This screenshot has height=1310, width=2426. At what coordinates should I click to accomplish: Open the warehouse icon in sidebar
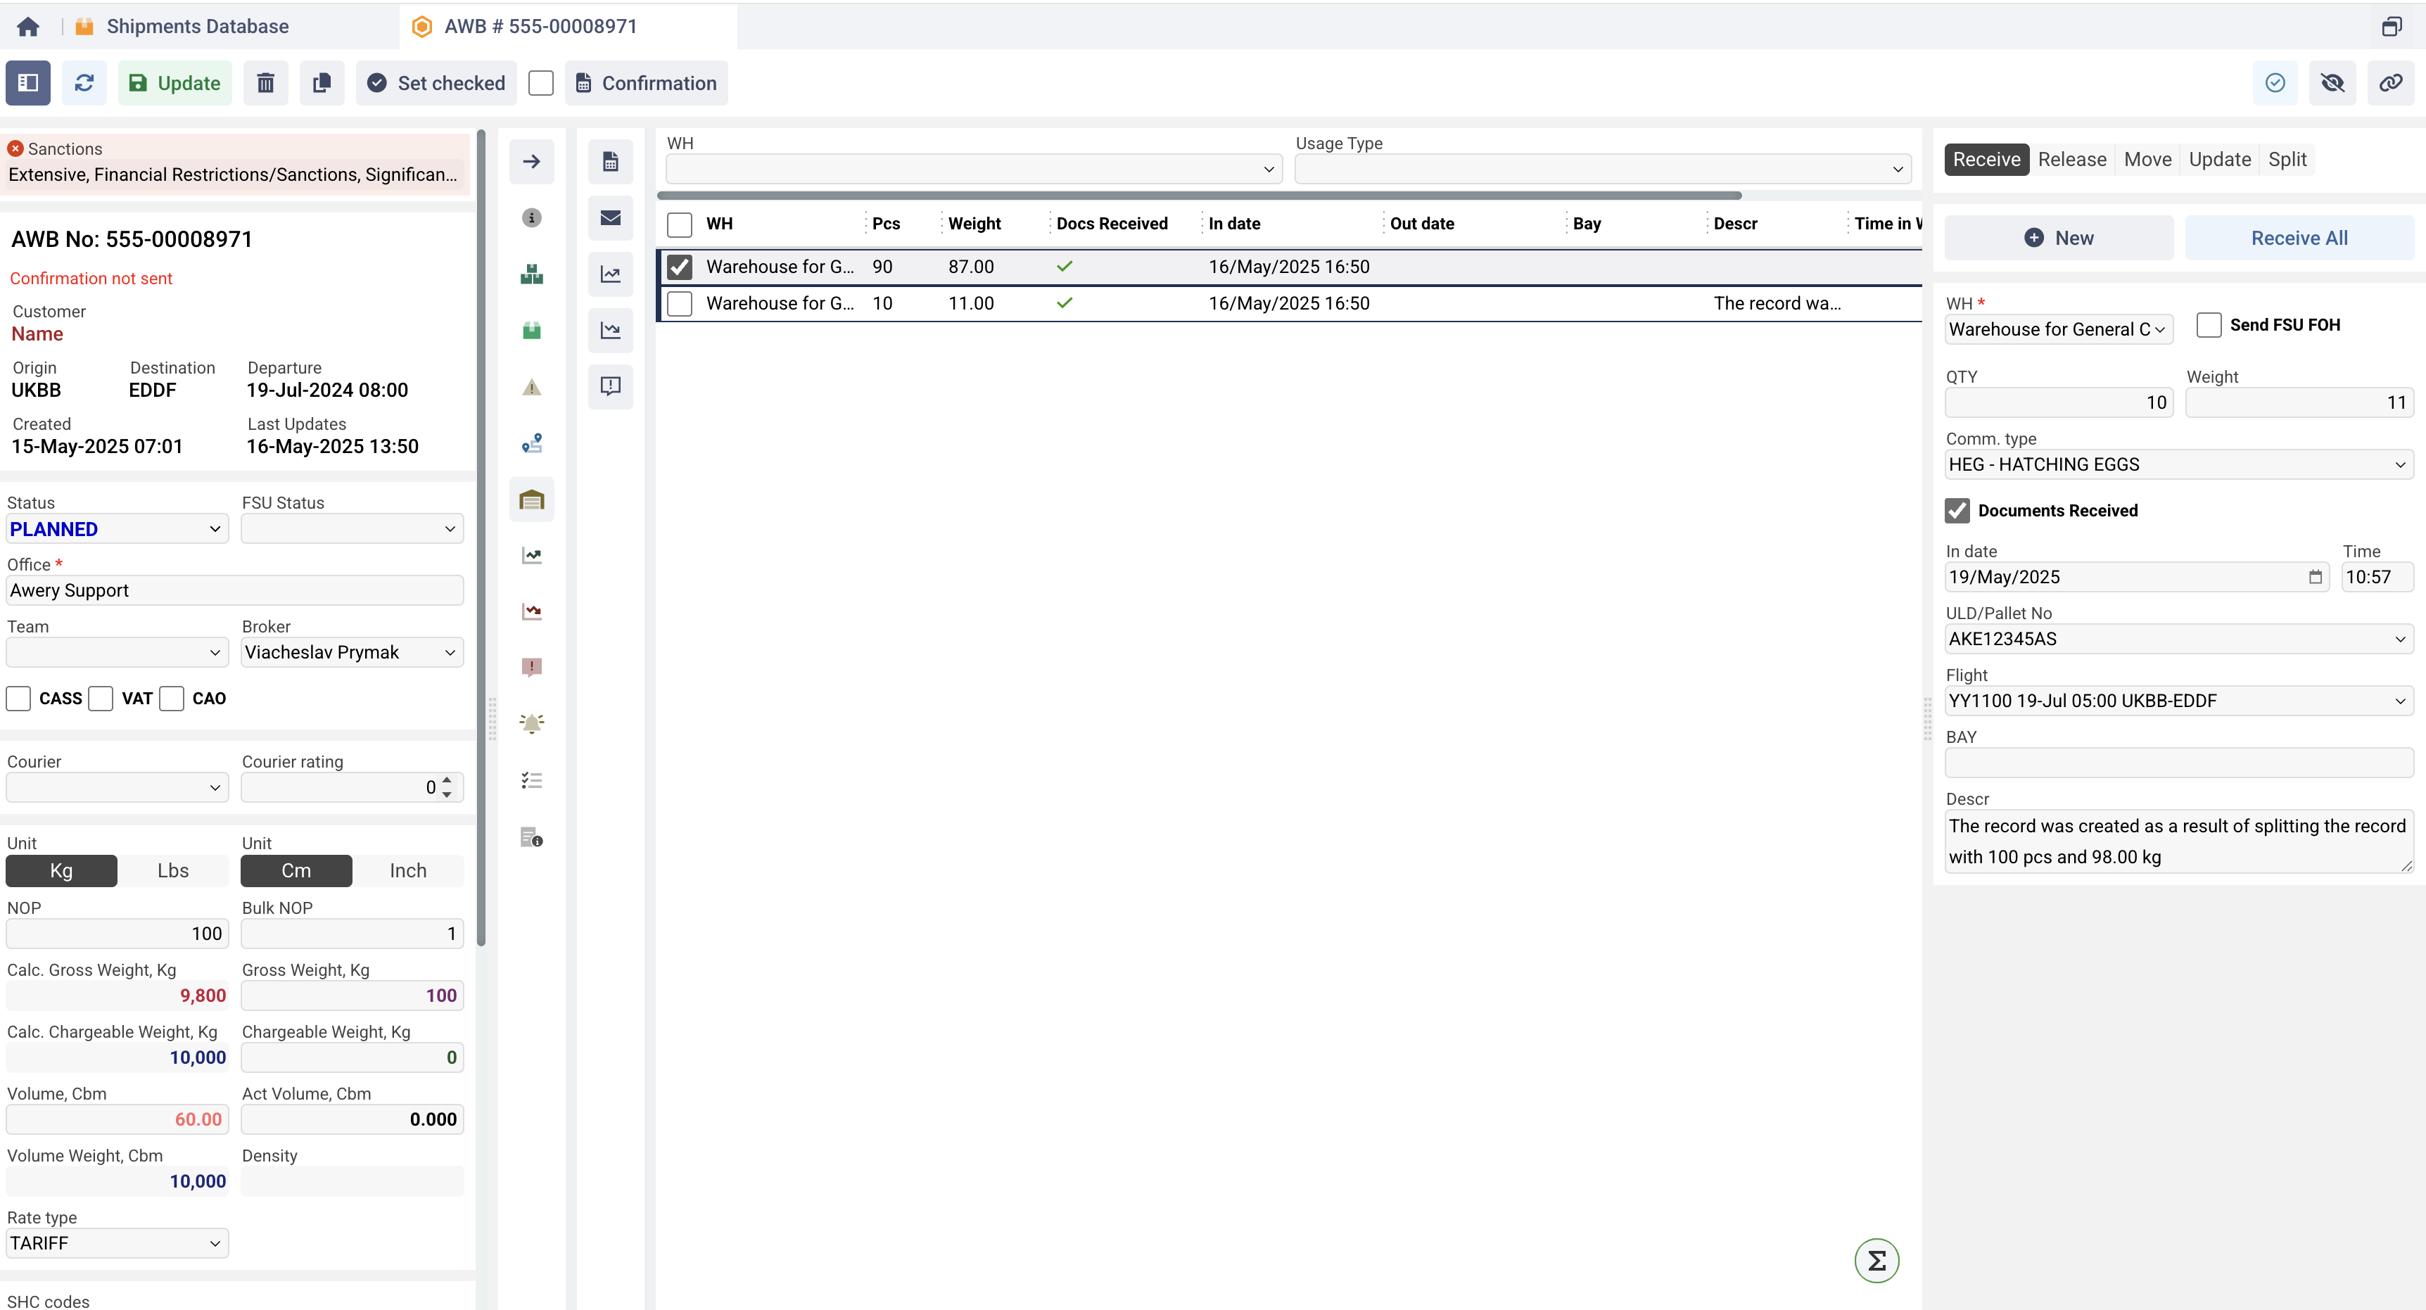coord(531,499)
